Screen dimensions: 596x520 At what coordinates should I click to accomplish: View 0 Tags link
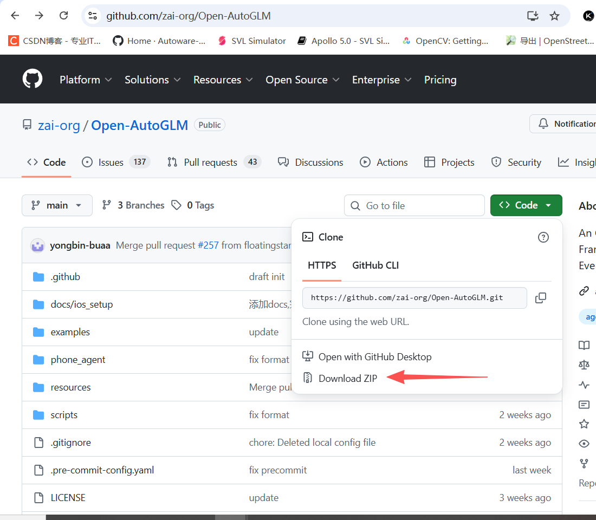tap(193, 205)
